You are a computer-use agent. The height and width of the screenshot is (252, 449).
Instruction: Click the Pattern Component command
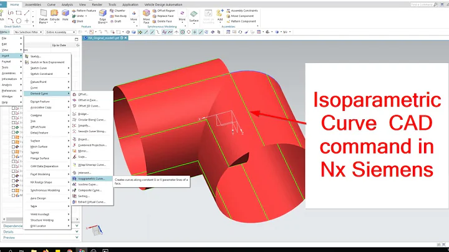[241, 21]
